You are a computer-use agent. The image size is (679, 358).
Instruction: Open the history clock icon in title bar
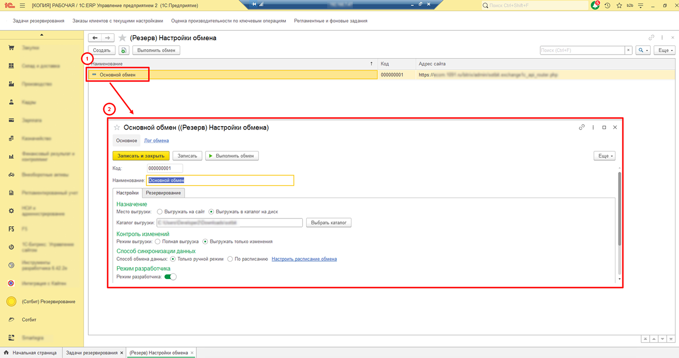pos(607,5)
